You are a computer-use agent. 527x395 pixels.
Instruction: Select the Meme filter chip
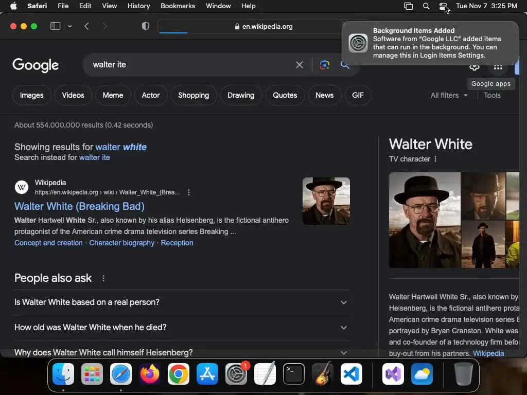pos(113,95)
